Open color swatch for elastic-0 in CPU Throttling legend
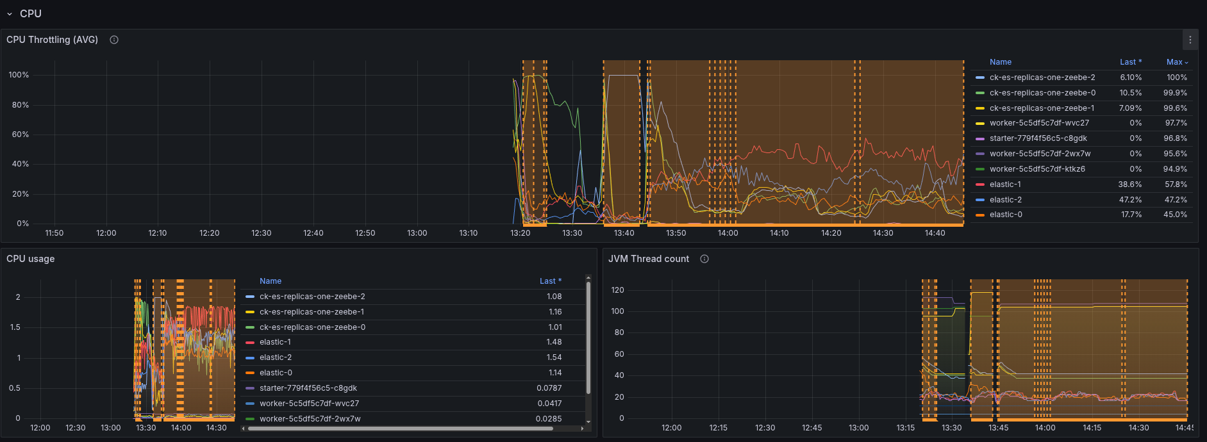 coord(980,215)
